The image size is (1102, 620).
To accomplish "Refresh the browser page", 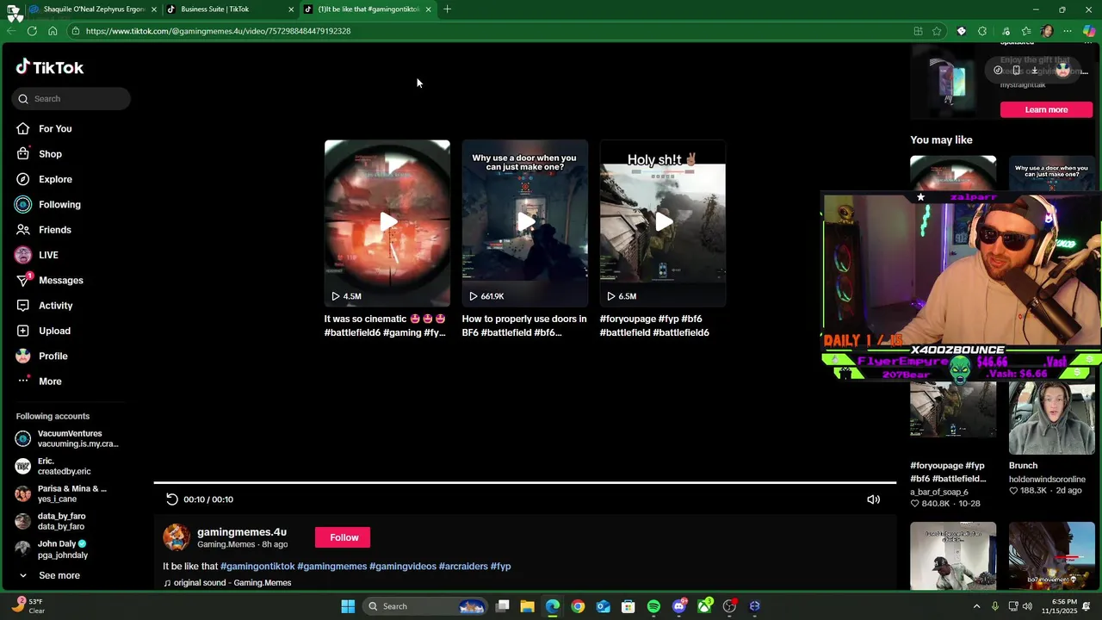I will coord(32,31).
